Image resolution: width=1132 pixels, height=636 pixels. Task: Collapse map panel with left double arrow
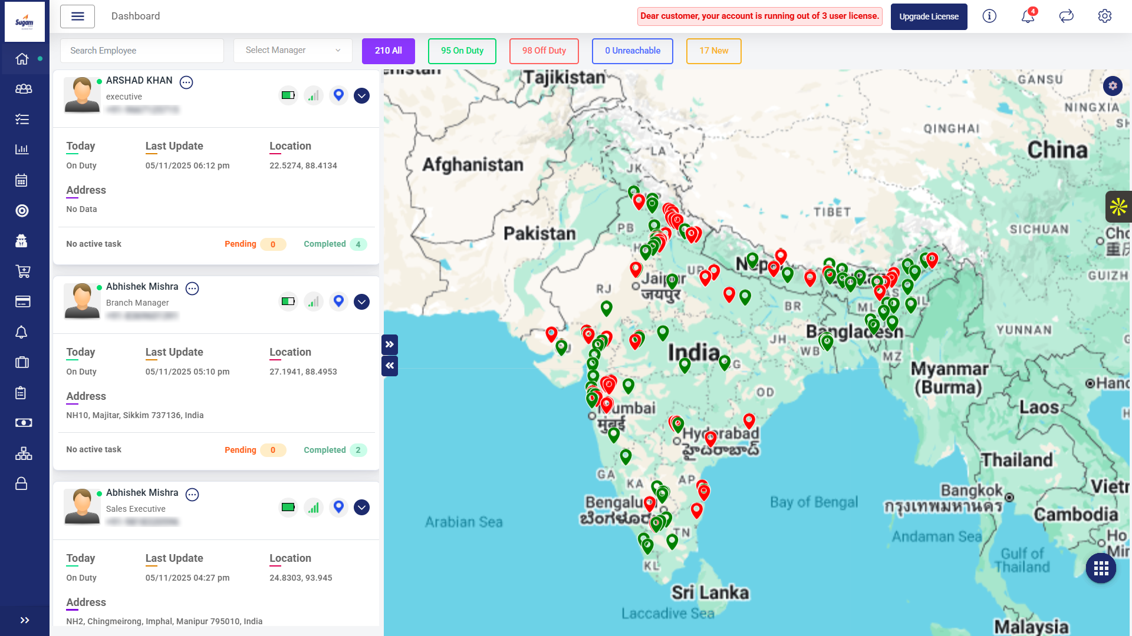click(x=390, y=366)
